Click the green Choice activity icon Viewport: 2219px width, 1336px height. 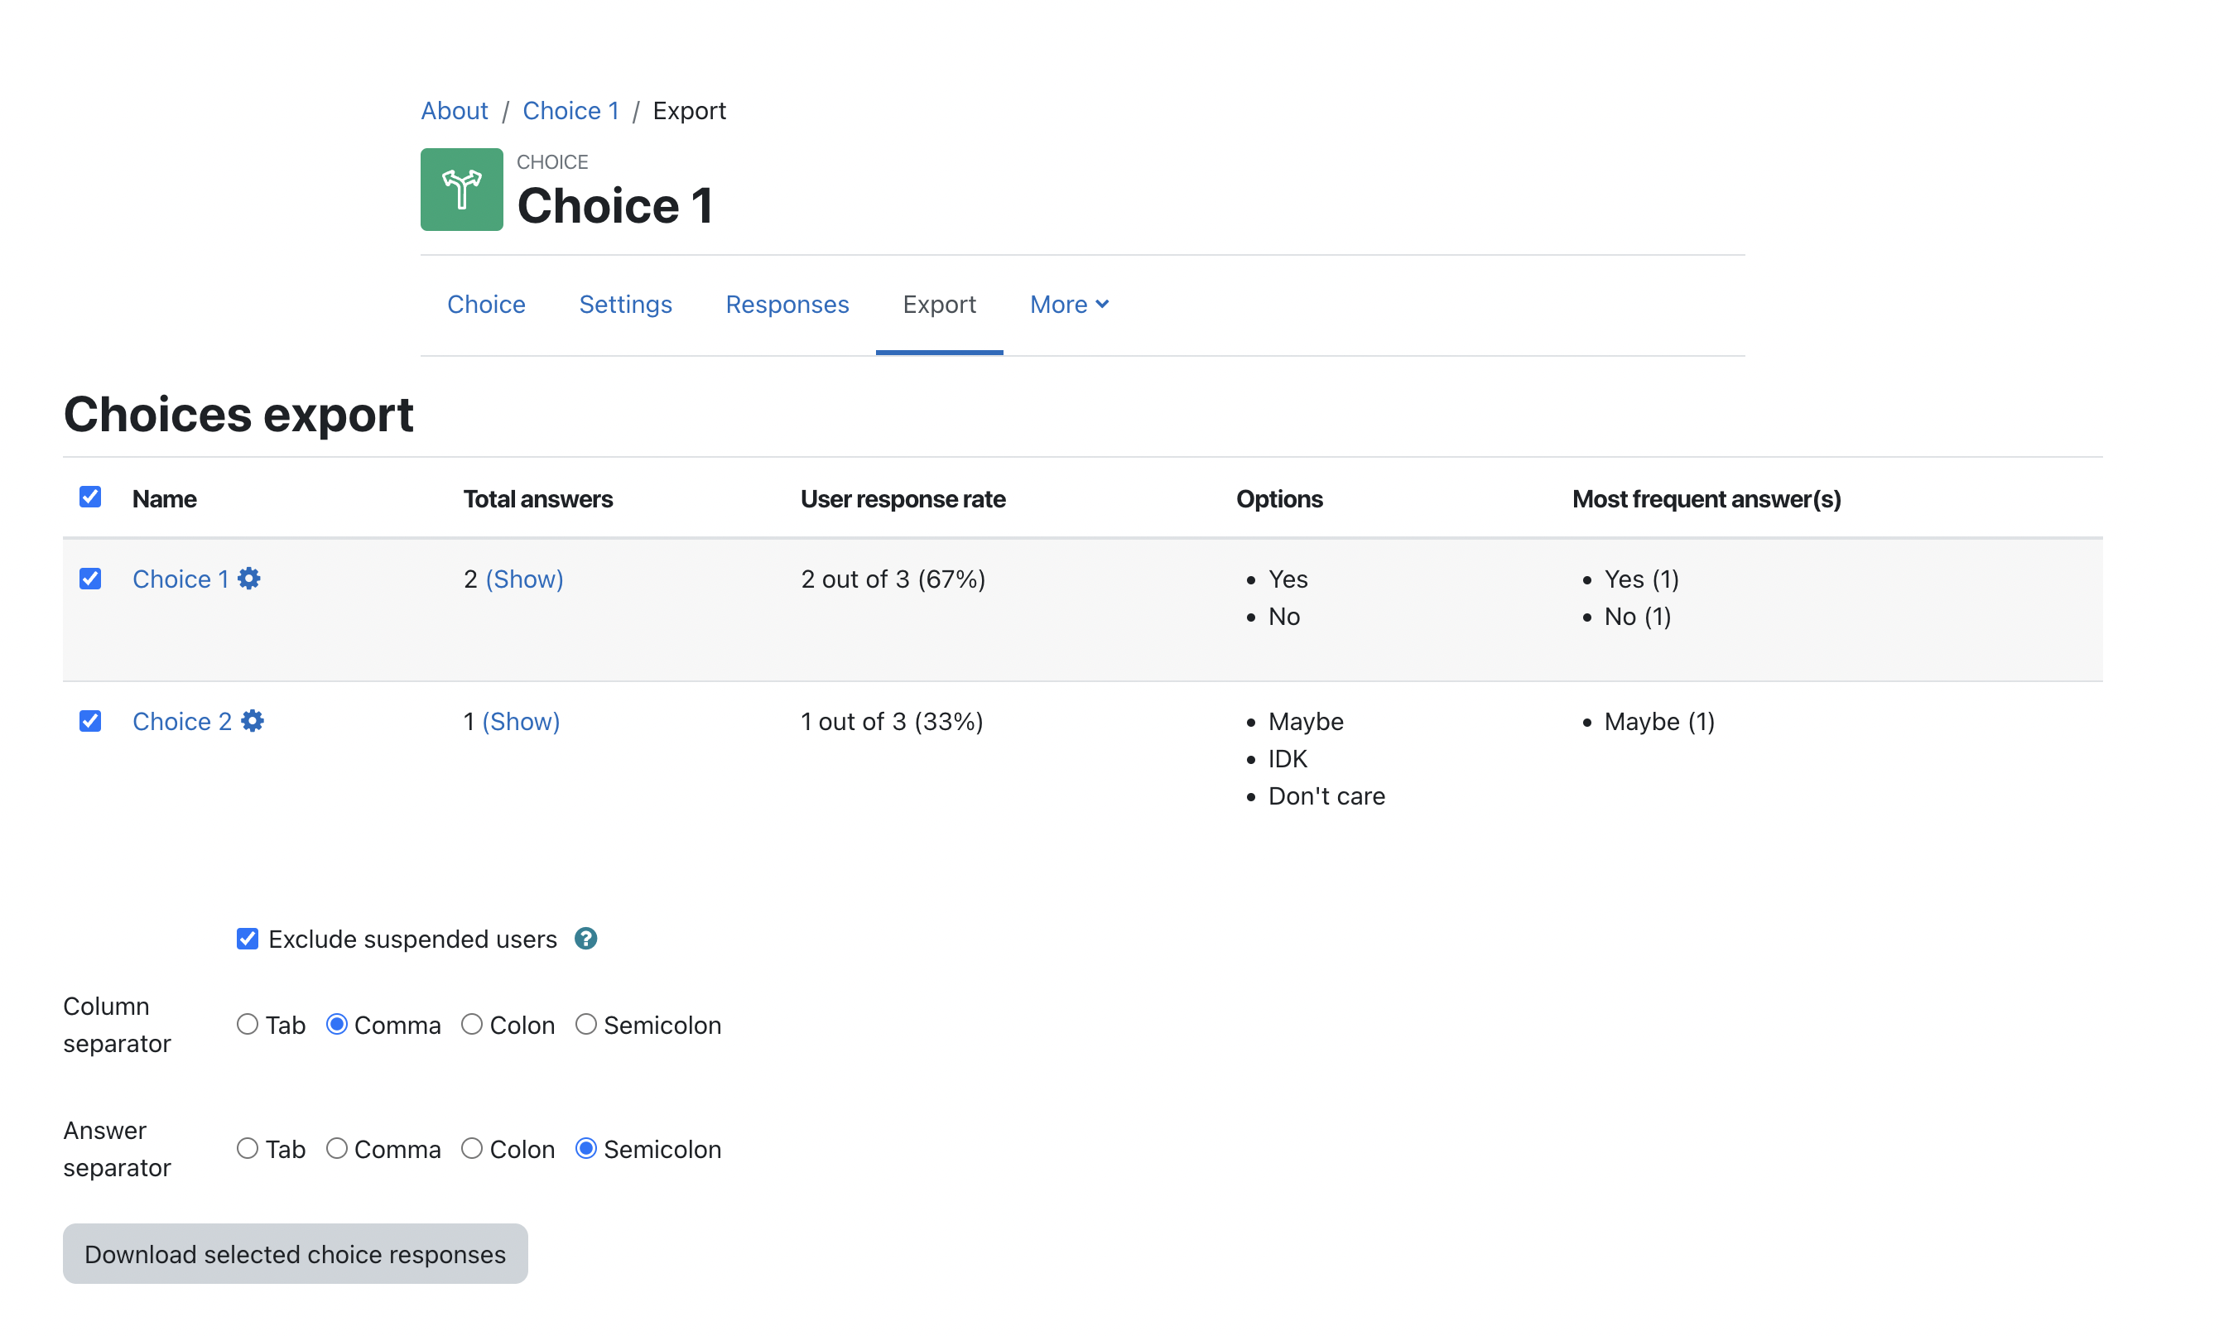461,189
